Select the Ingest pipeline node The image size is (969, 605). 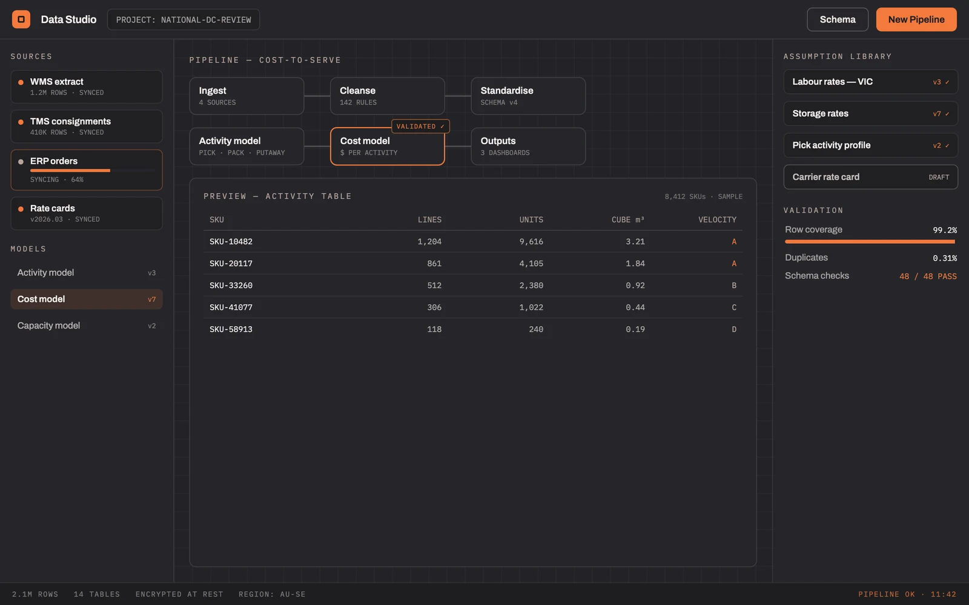[246, 96]
